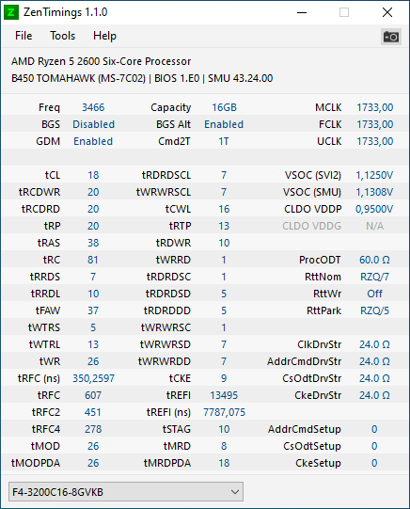Click the VSOC (SVI2) voltage value
410x509 pixels.
click(374, 175)
